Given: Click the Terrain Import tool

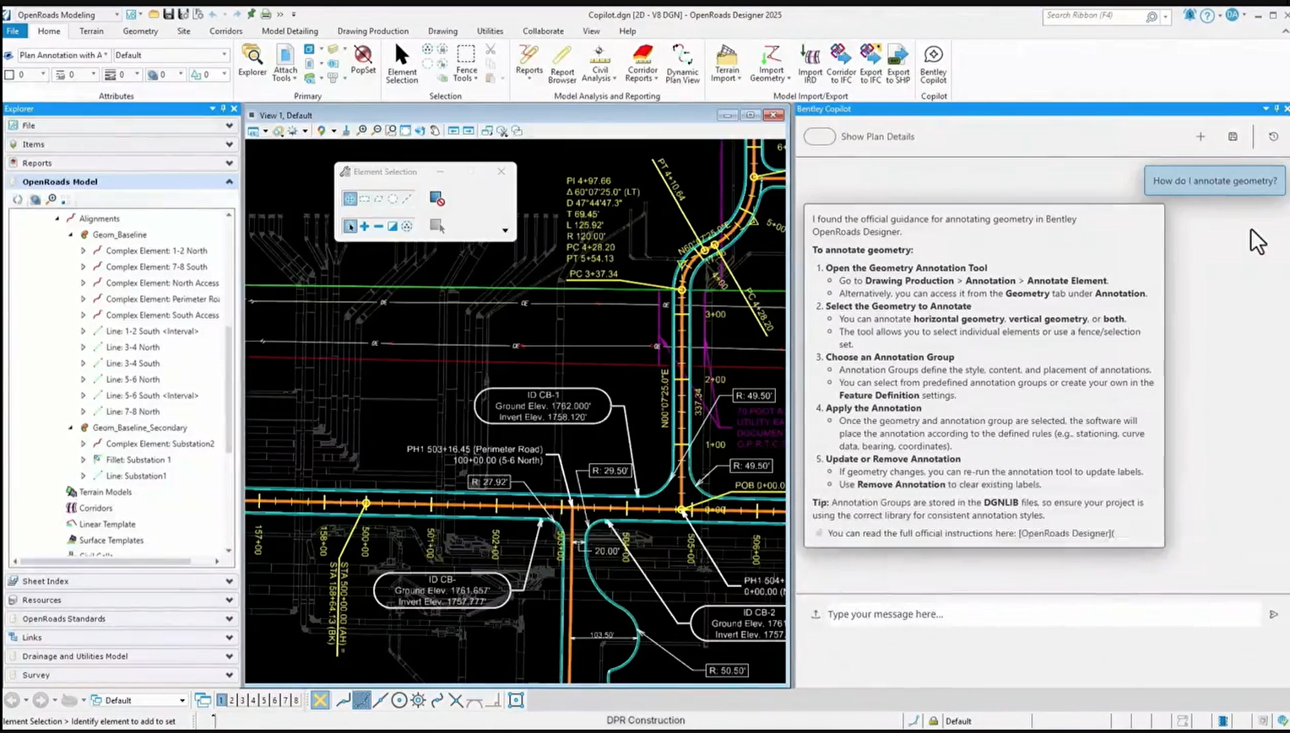Looking at the screenshot, I should (726, 63).
